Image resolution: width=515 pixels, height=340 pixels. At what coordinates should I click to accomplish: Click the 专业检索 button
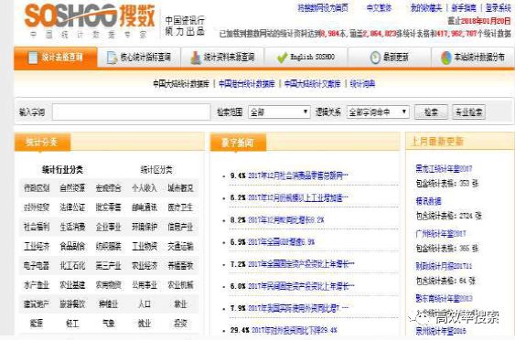point(468,112)
